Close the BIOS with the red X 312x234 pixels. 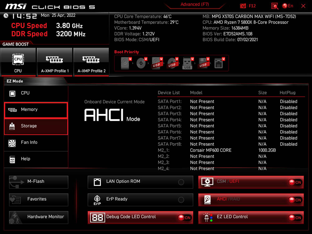click(303, 6)
